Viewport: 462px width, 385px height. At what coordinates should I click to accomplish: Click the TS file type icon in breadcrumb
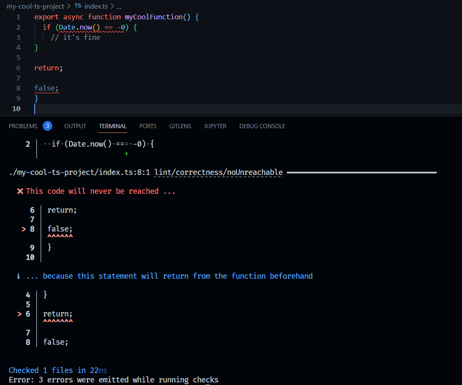tap(78, 6)
